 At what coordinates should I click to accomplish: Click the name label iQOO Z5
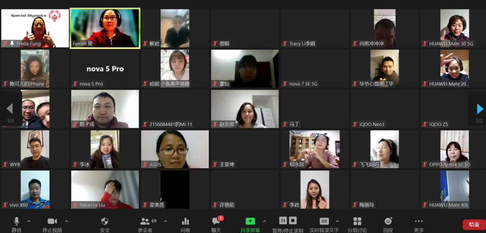tap(439, 124)
